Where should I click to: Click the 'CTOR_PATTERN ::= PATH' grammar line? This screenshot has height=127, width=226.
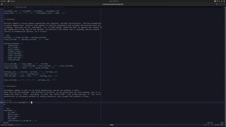point(31,76)
